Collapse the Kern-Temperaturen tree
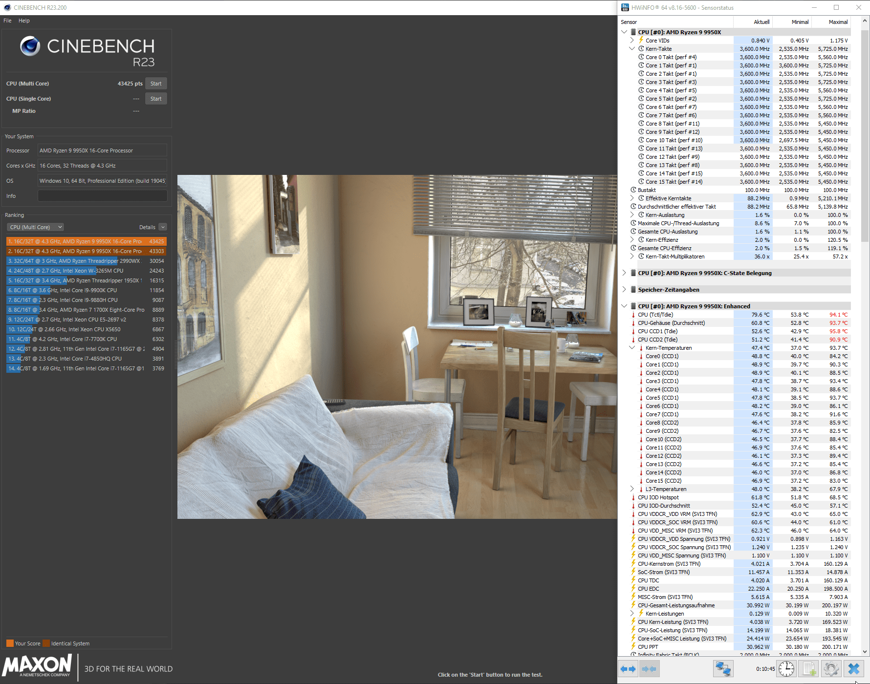Viewport: 870px width, 684px height. pyautogui.click(x=632, y=348)
